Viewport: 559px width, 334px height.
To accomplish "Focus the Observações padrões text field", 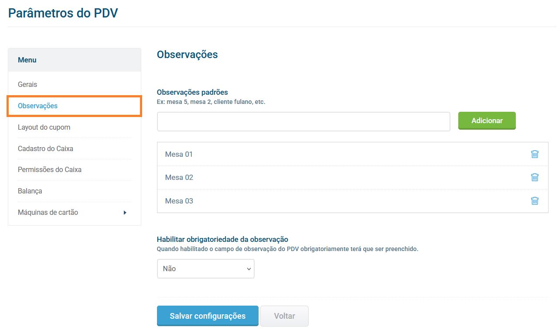I will (303, 121).
